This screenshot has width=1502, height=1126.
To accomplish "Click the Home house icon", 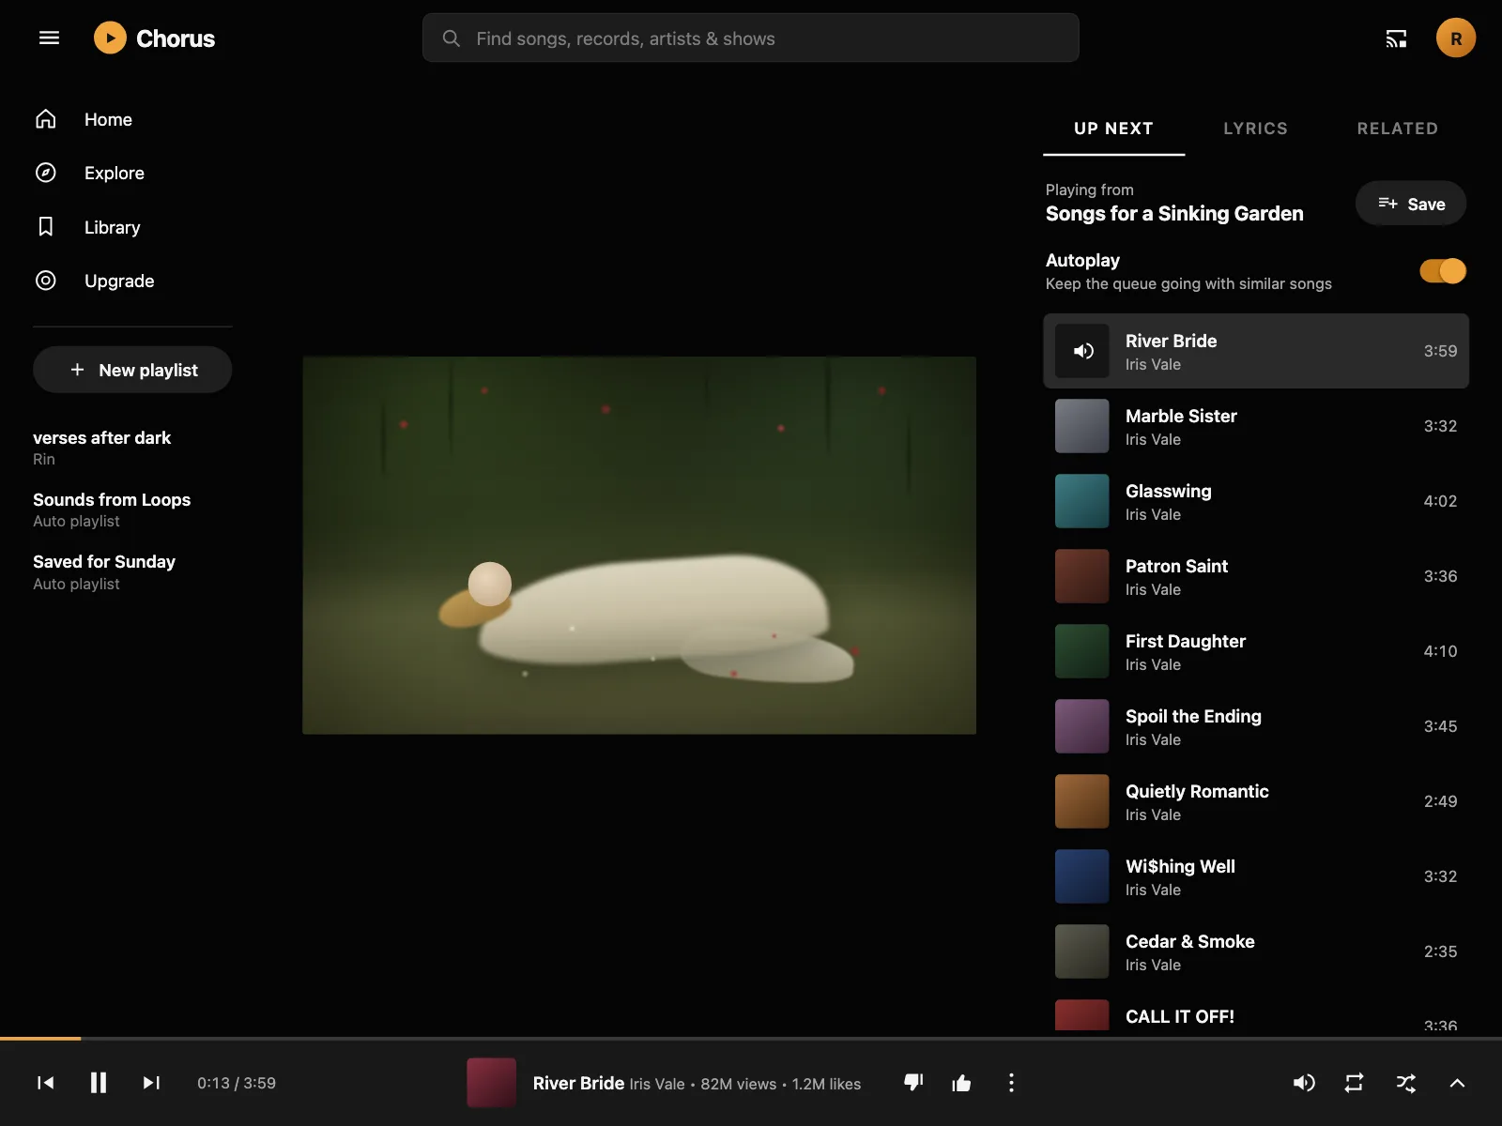I will (46, 119).
